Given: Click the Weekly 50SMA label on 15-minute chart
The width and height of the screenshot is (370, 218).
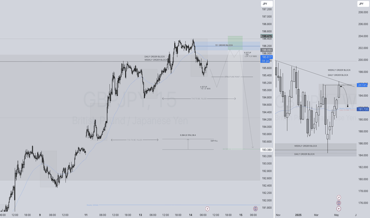Looking at the screenshot, I should click(92, 205).
